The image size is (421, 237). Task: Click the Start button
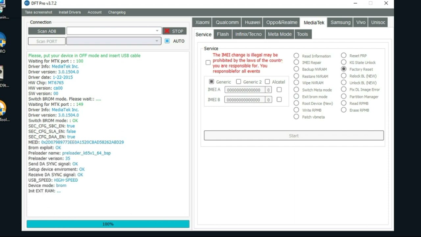(x=294, y=136)
